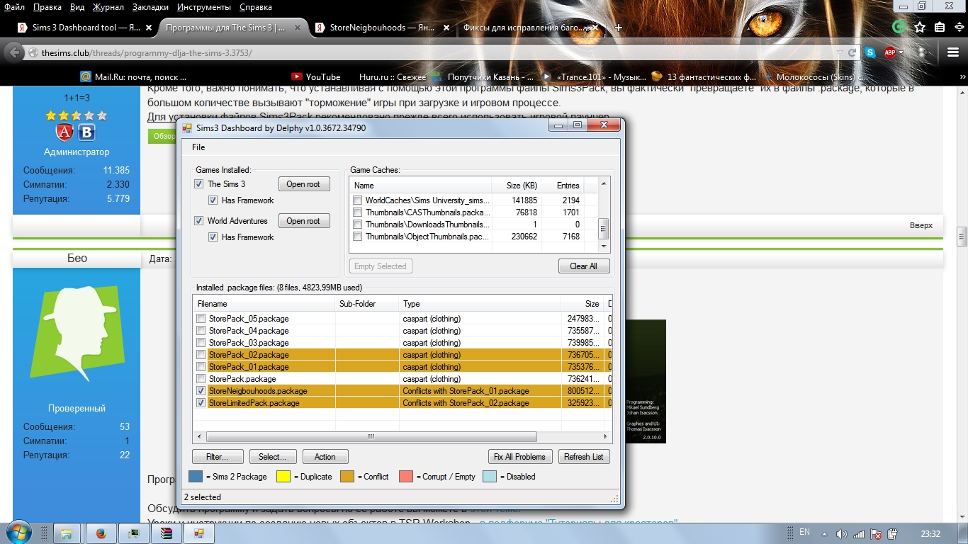Open the Инструменты menu in Firefox
The width and height of the screenshot is (968, 544).
click(205, 7)
